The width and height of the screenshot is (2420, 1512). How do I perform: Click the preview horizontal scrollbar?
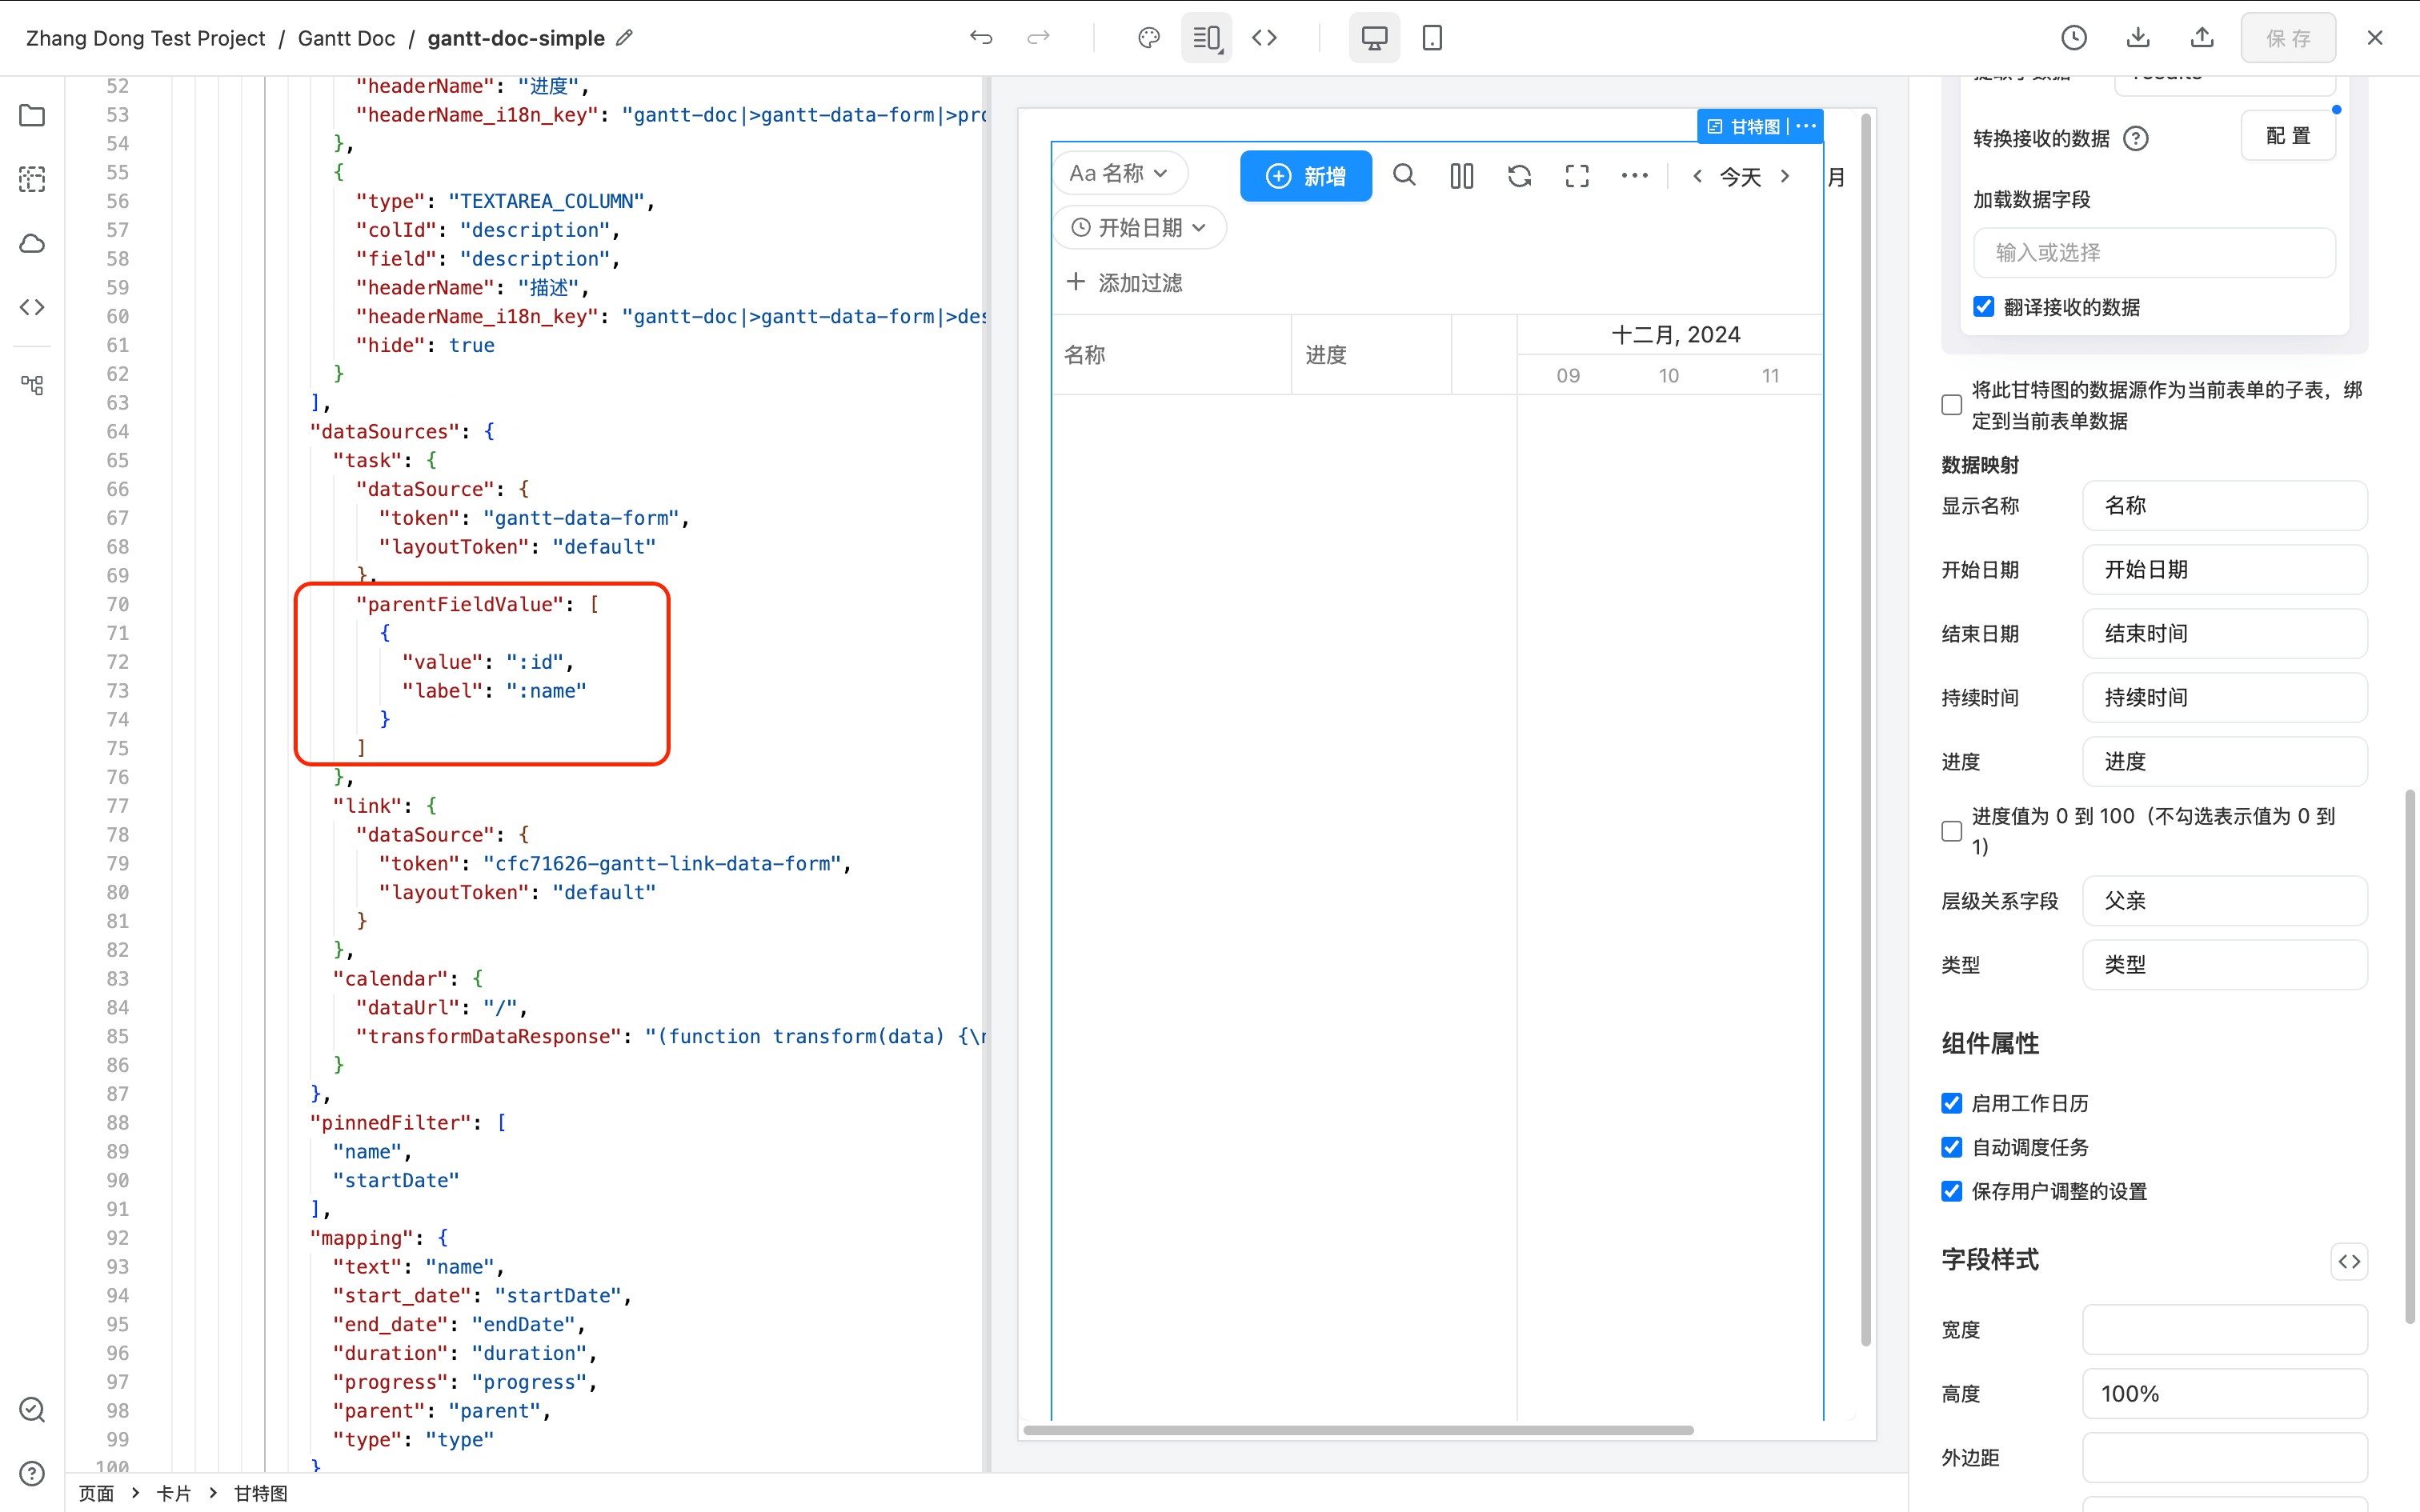tap(1358, 1430)
